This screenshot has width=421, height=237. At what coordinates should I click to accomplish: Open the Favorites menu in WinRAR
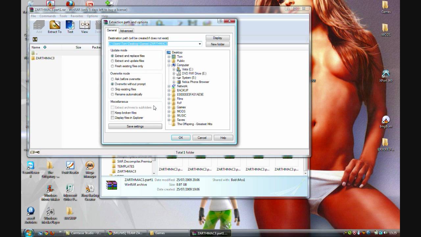coord(77,16)
